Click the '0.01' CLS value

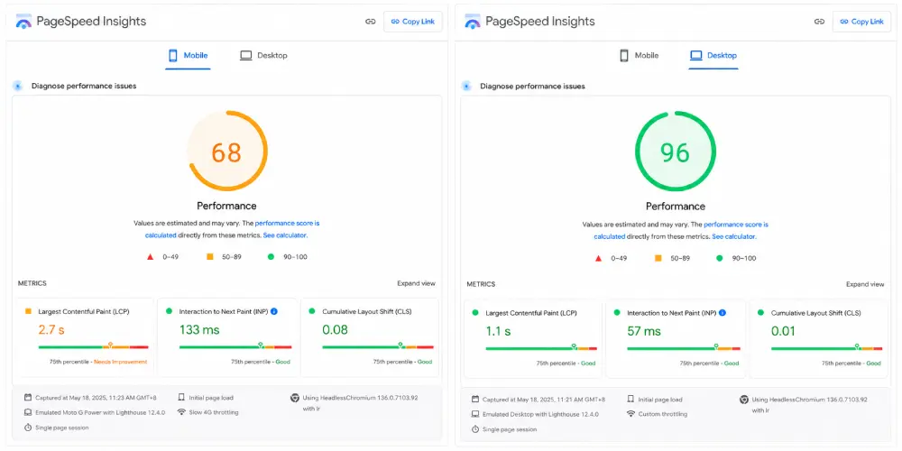point(784,331)
